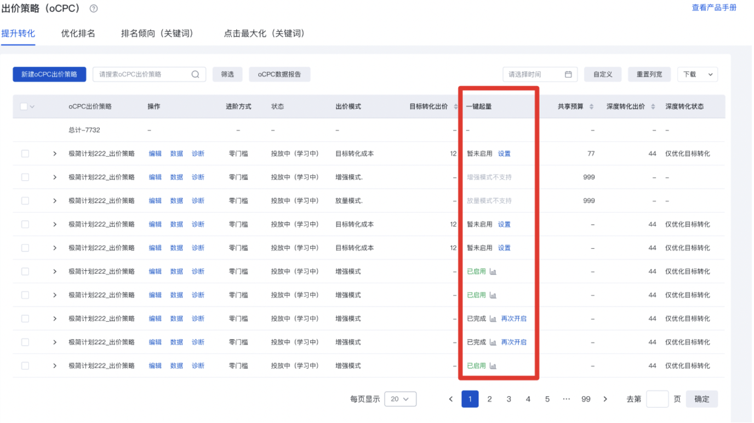The image size is (754, 423).
Task: Click the 深度转化状态 column header
Action: (684, 107)
